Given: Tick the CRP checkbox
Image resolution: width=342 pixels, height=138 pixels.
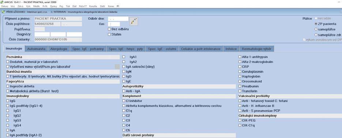Looking at the screenshot, I should (x=240, y=67).
